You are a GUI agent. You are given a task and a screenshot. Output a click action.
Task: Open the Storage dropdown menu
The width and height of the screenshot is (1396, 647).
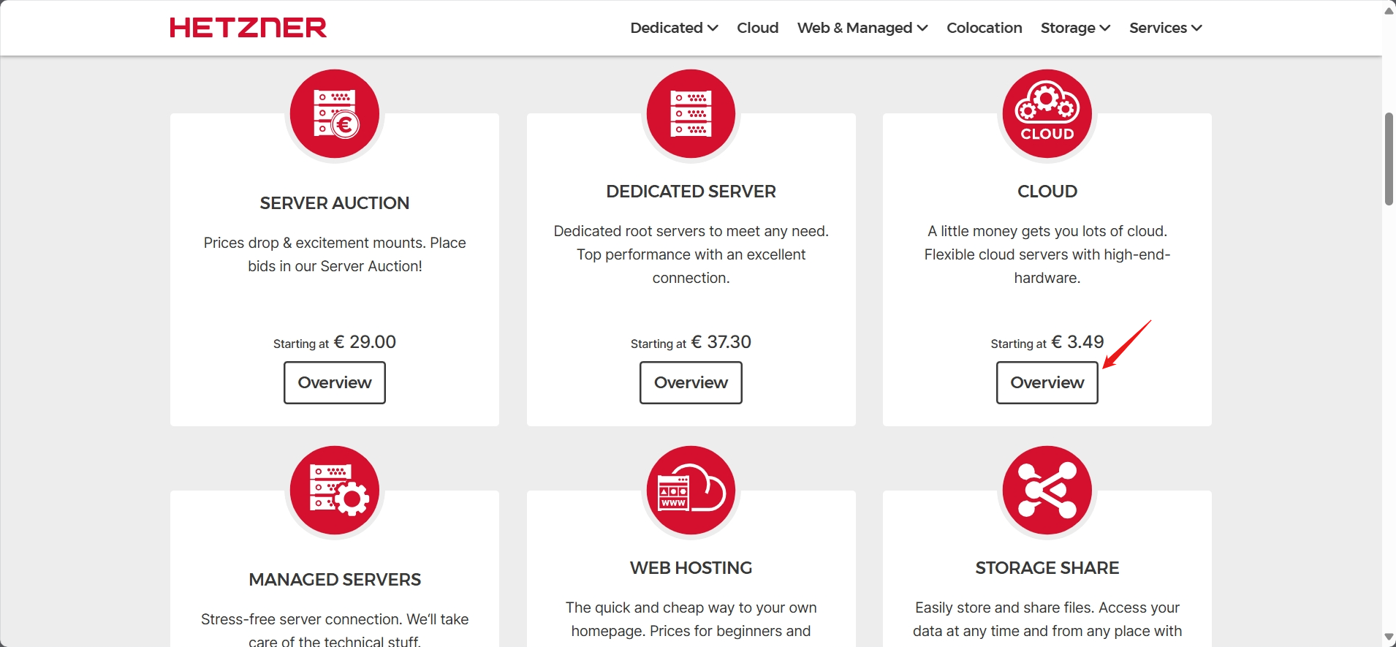click(x=1075, y=28)
